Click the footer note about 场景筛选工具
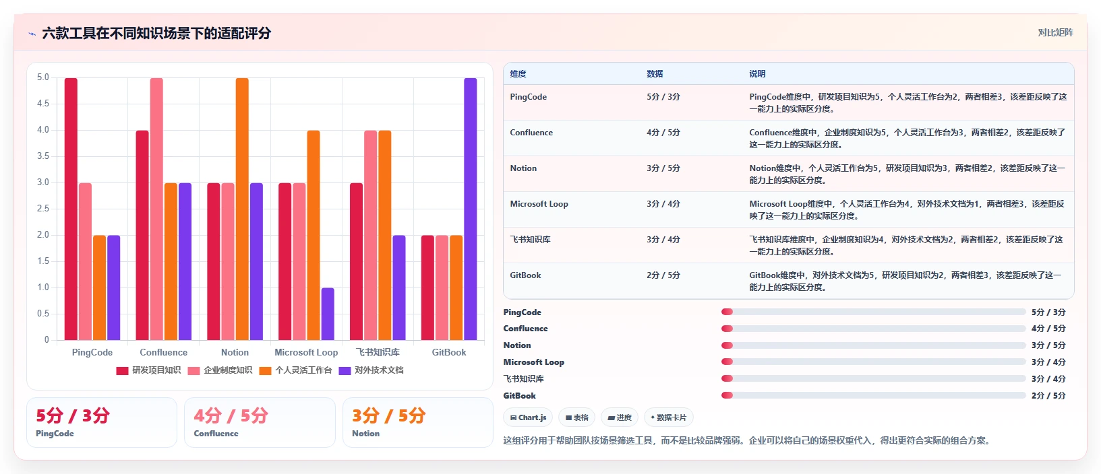The image size is (1101, 474). click(747, 441)
